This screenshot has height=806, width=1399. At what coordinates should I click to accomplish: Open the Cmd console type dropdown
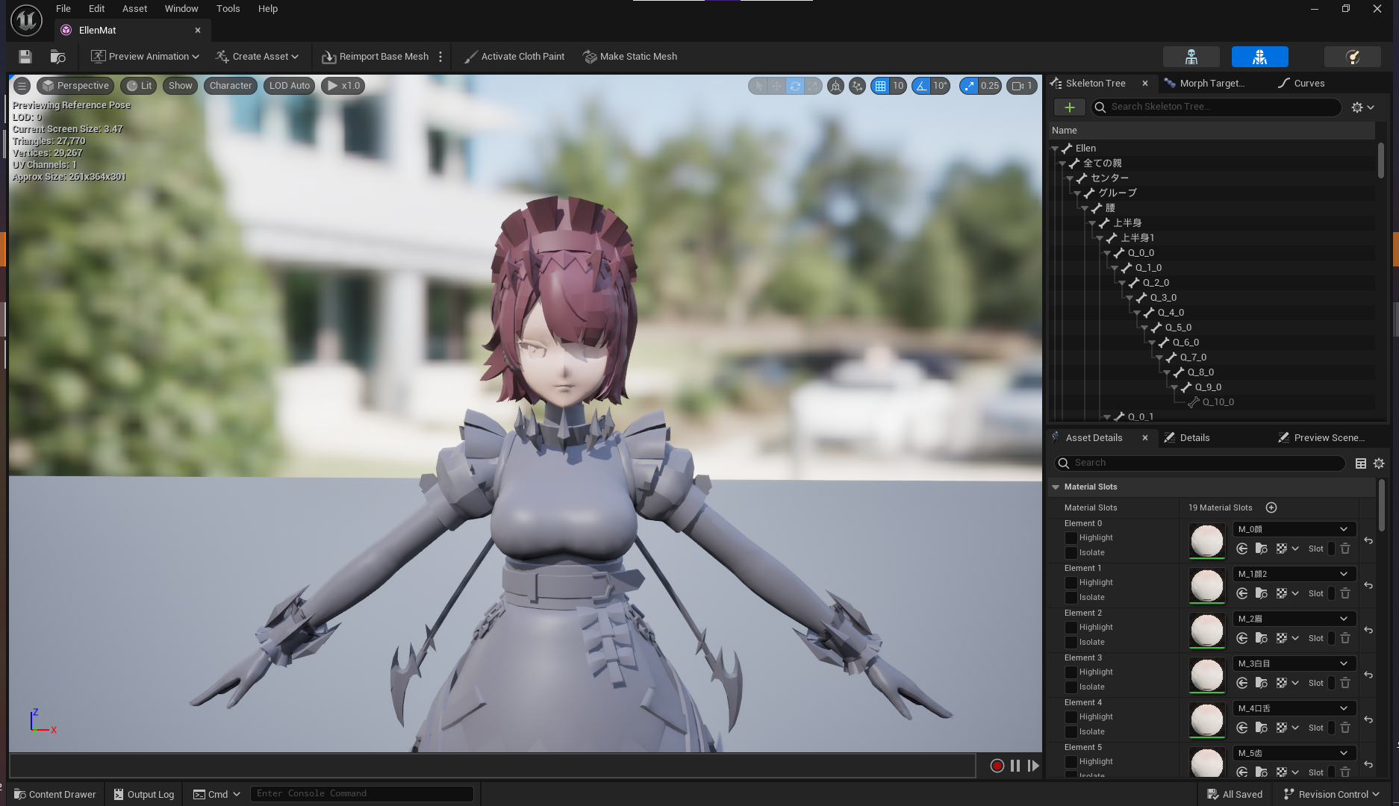pos(216,794)
